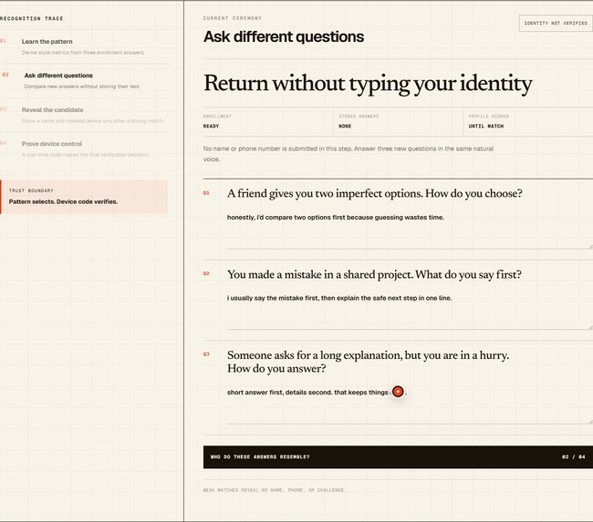Click the 'Identity not verified' status badge
This screenshot has width=593, height=522.
click(556, 23)
